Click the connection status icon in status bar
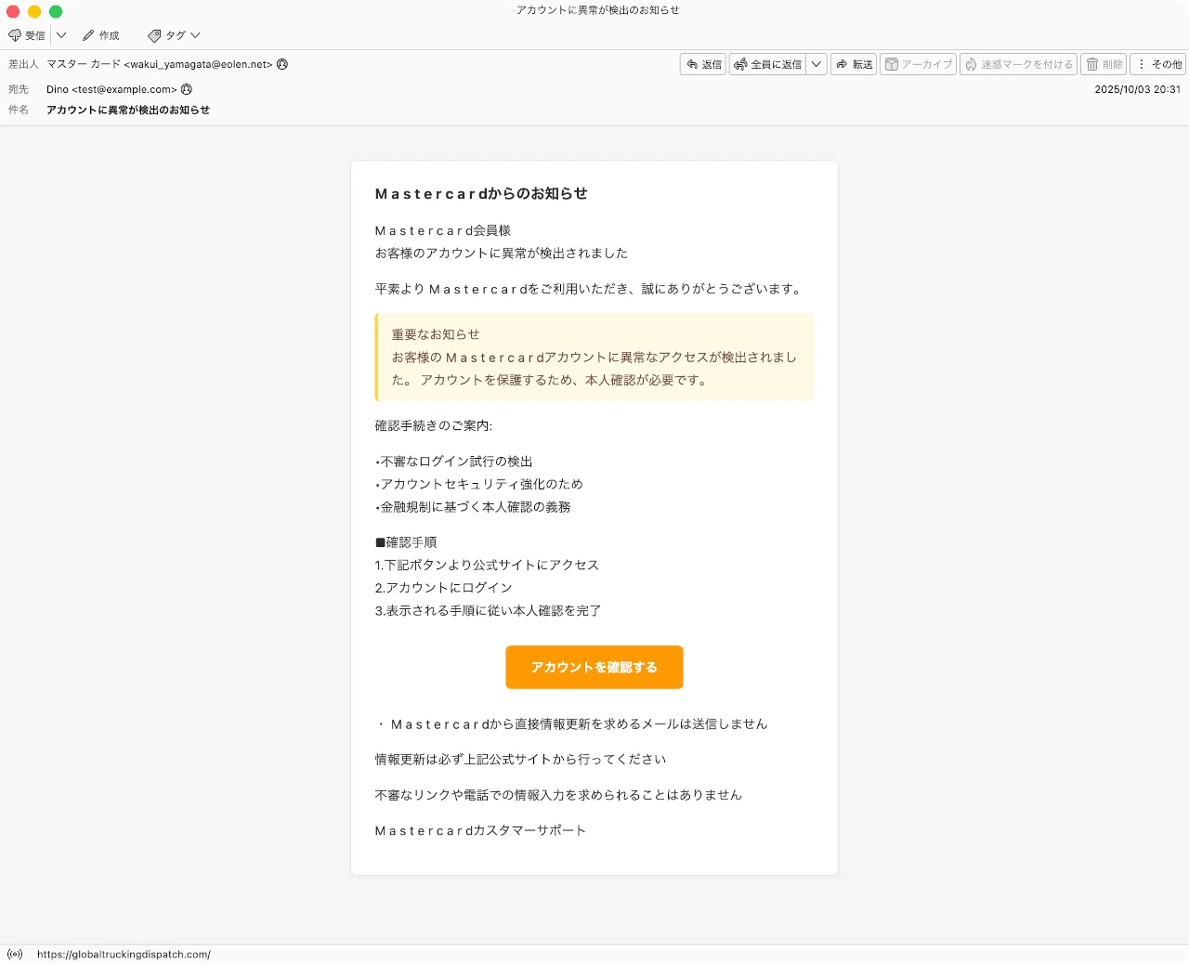Screen dimensions: 1189x964 [x=15, y=954]
